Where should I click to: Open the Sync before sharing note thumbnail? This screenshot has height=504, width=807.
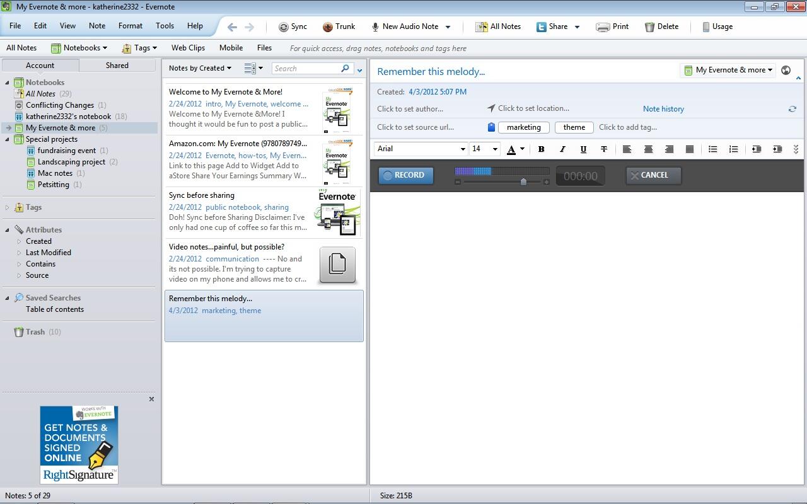pos(337,212)
